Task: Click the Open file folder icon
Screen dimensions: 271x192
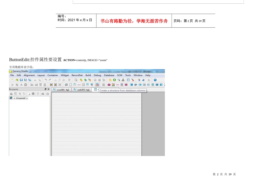Action: point(17,80)
